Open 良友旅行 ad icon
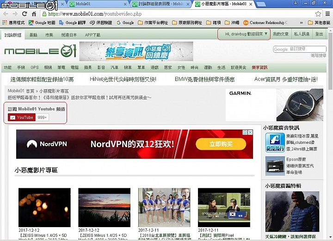 pyautogui.click(x=275, y=142)
